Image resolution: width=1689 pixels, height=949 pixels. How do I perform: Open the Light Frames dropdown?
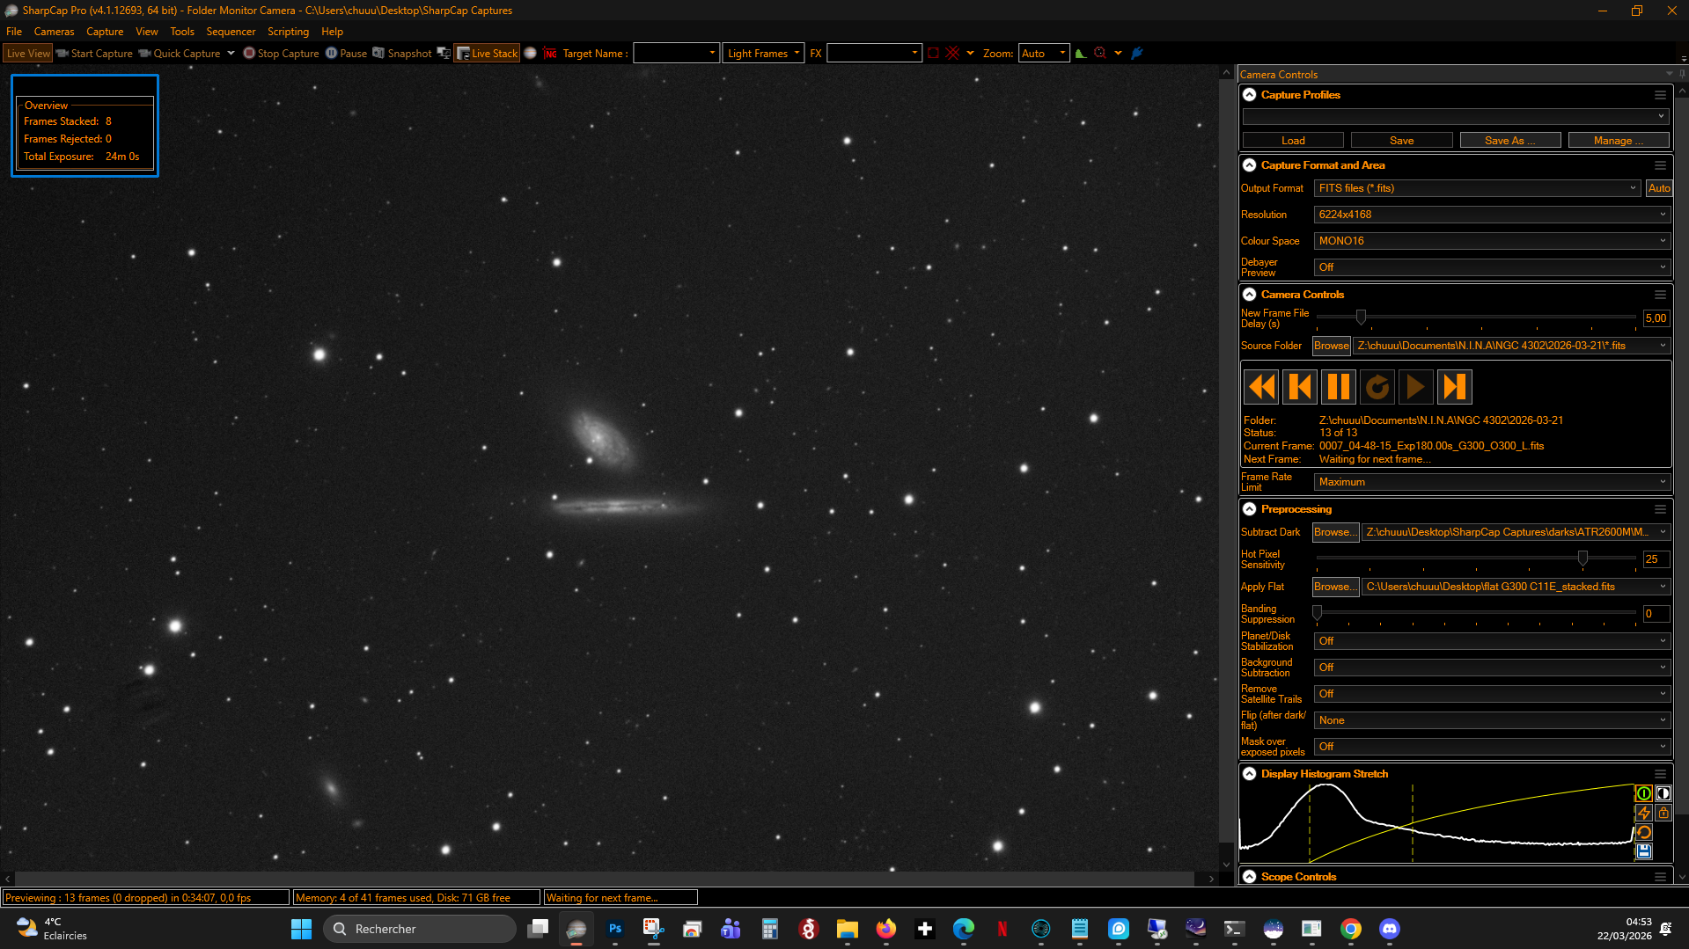(764, 54)
